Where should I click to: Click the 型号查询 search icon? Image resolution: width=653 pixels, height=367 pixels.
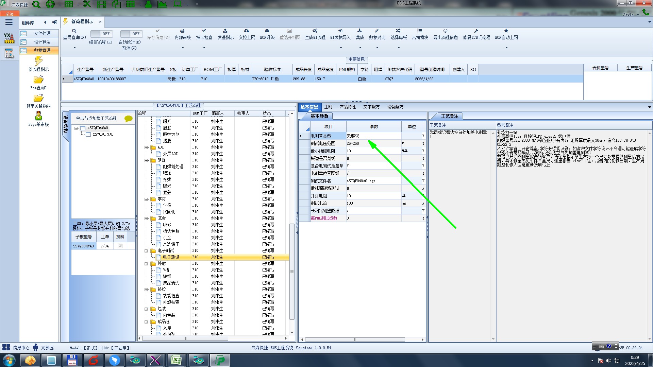[74, 31]
